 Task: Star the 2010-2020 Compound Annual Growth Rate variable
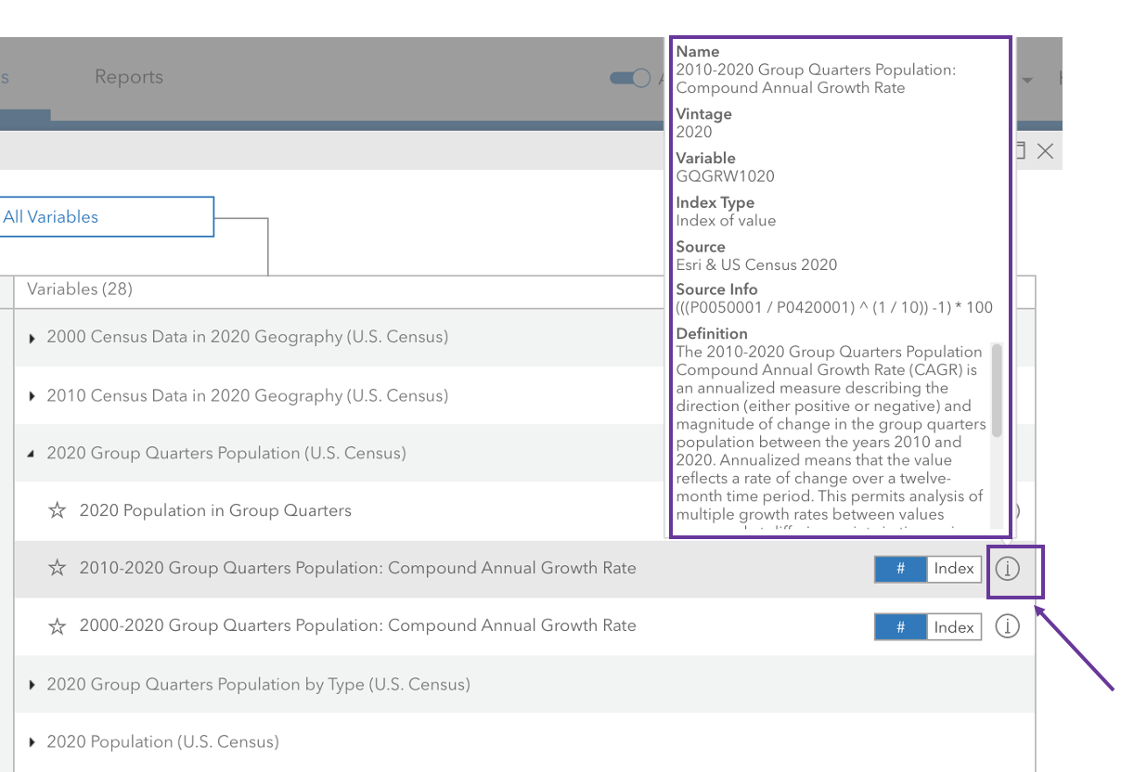pos(58,568)
